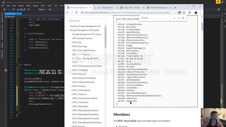Click the sidebar tree scrollbar thumb
The image size is (226, 127).
tap(105, 37)
